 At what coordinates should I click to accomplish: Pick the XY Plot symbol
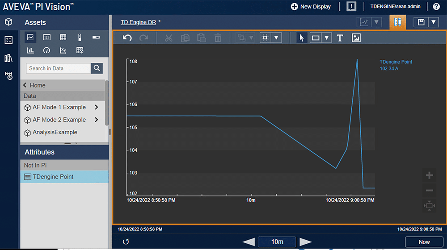[63, 50]
